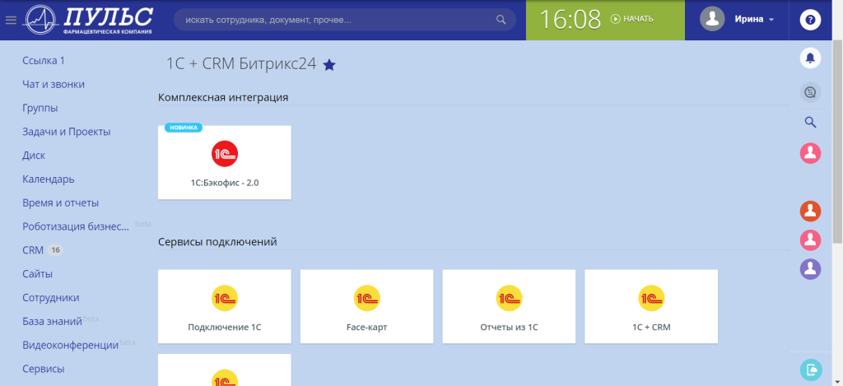Viewport: 843px width, 386px height.
Task: Click Ирина's user avatar in header
Action: point(712,19)
